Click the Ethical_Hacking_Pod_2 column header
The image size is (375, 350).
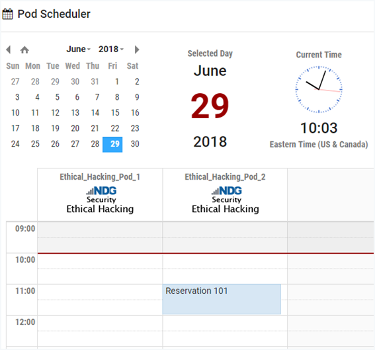225,195
